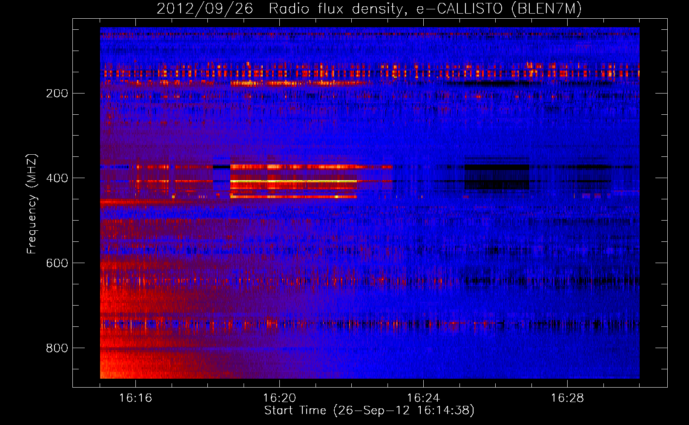
Task: Click the '16:28' time tick label
Action: point(567,398)
